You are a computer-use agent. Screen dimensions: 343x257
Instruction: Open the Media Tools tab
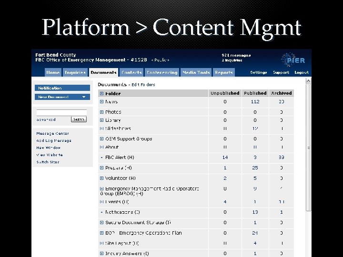pyautogui.click(x=196, y=72)
